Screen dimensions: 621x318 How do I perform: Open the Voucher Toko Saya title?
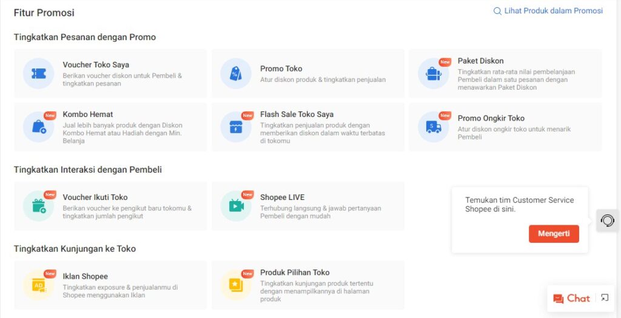96,65
